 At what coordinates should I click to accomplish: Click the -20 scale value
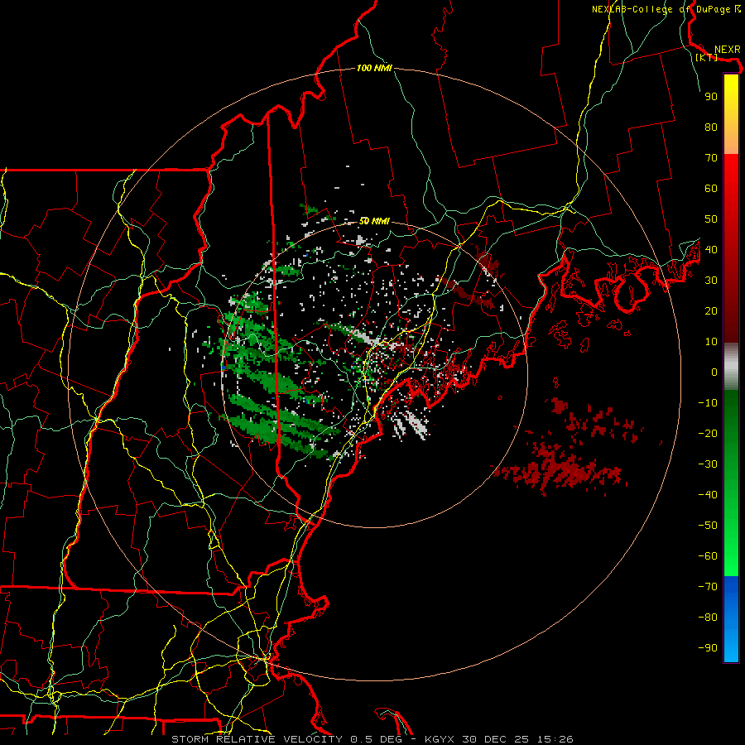pos(708,434)
